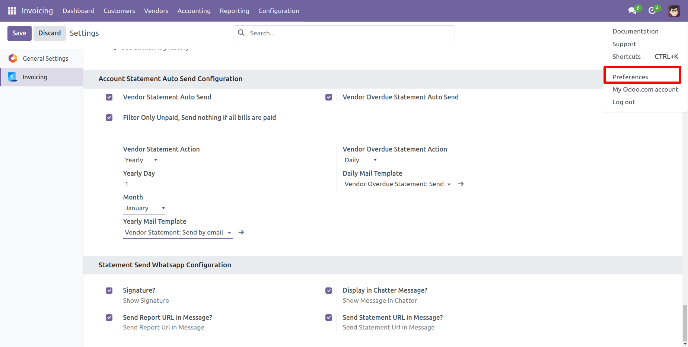The height and width of the screenshot is (347, 688).
Task: Open My Odoo.com account entry
Action: coord(645,89)
